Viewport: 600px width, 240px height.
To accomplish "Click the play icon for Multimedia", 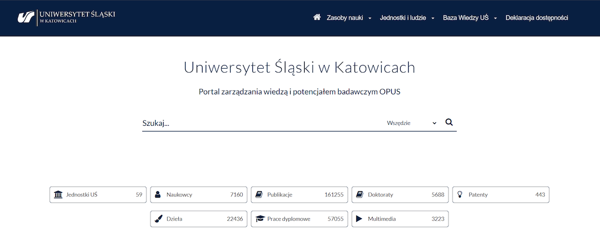I will point(359,219).
